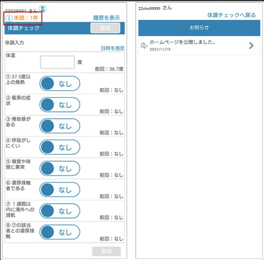Return via 体調チェックへ戻る link
The image size is (264, 260).
[231, 15]
